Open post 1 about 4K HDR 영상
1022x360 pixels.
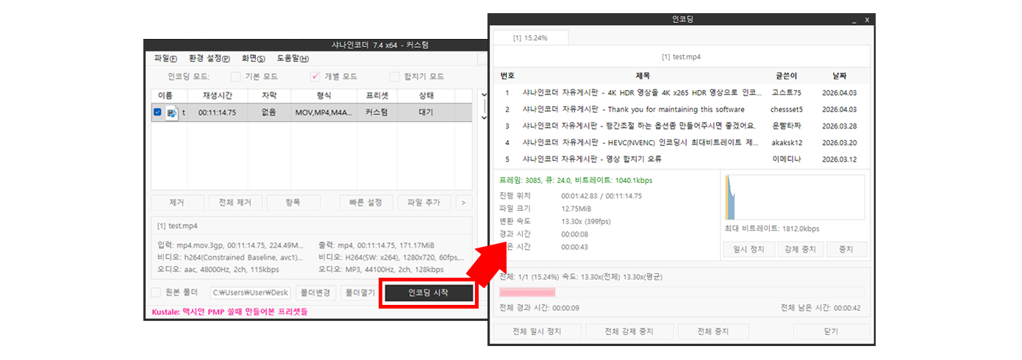click(x=640, y=93)
